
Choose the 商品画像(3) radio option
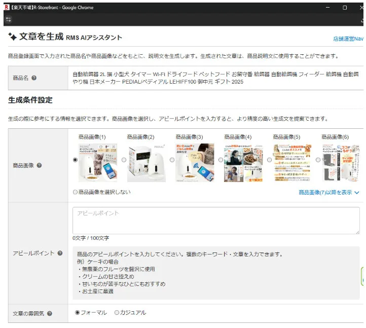173,160
